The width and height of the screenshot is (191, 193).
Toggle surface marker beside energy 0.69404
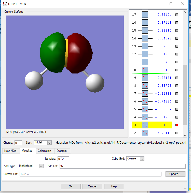pos(177,15)
